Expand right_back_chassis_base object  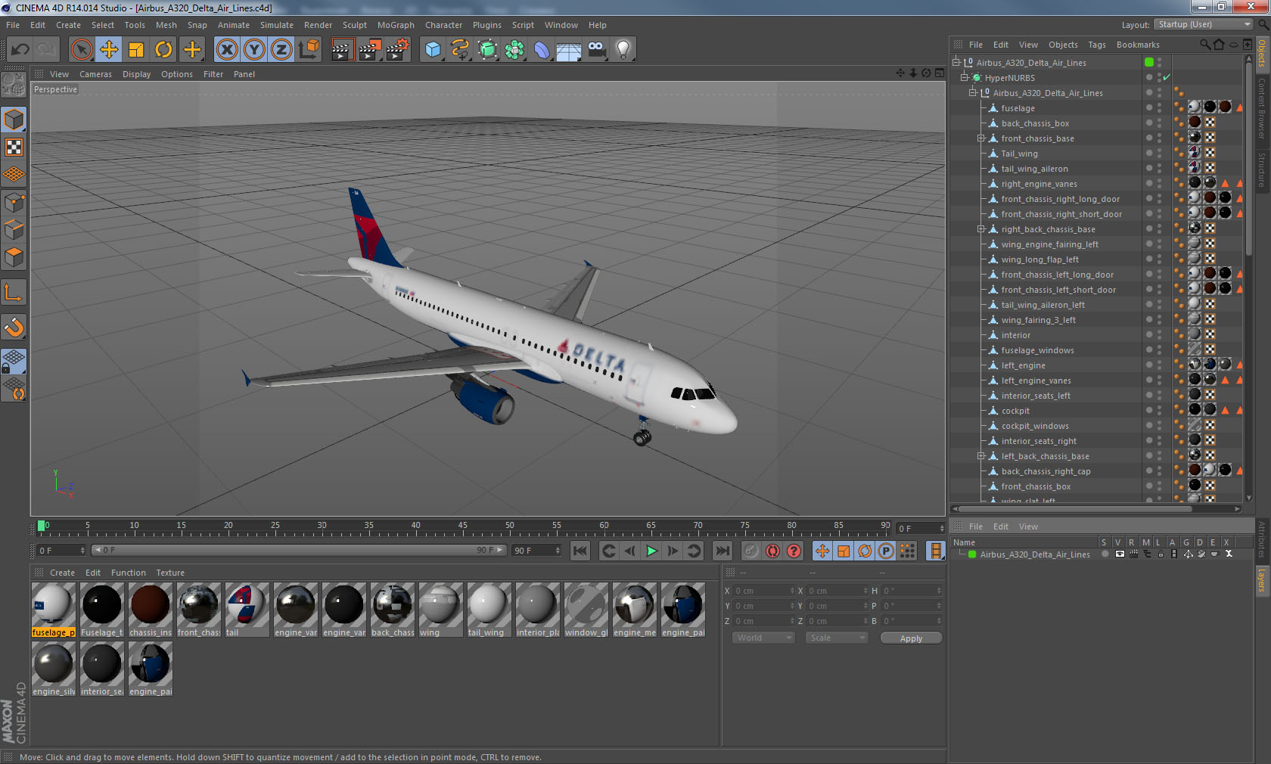pos(981,229)
